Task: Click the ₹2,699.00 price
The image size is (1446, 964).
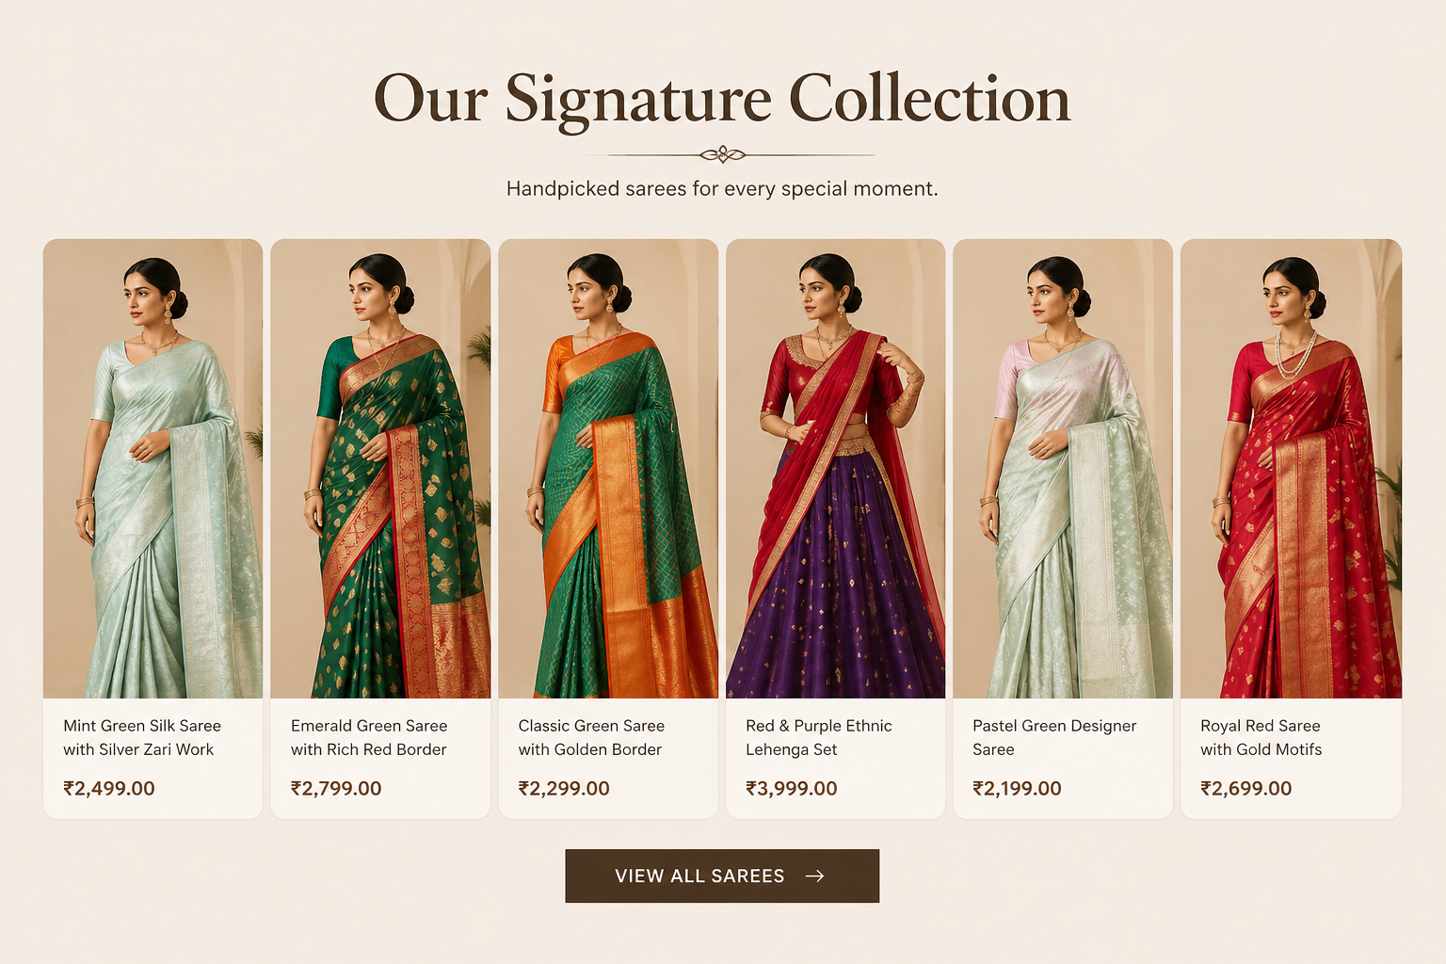Action: (1246, 789)
